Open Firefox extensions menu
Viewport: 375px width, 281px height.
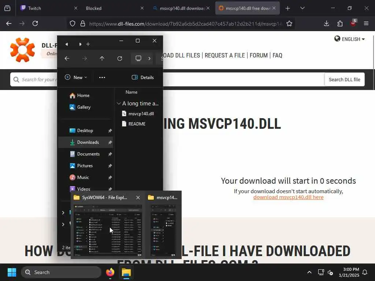pos(340,23)
